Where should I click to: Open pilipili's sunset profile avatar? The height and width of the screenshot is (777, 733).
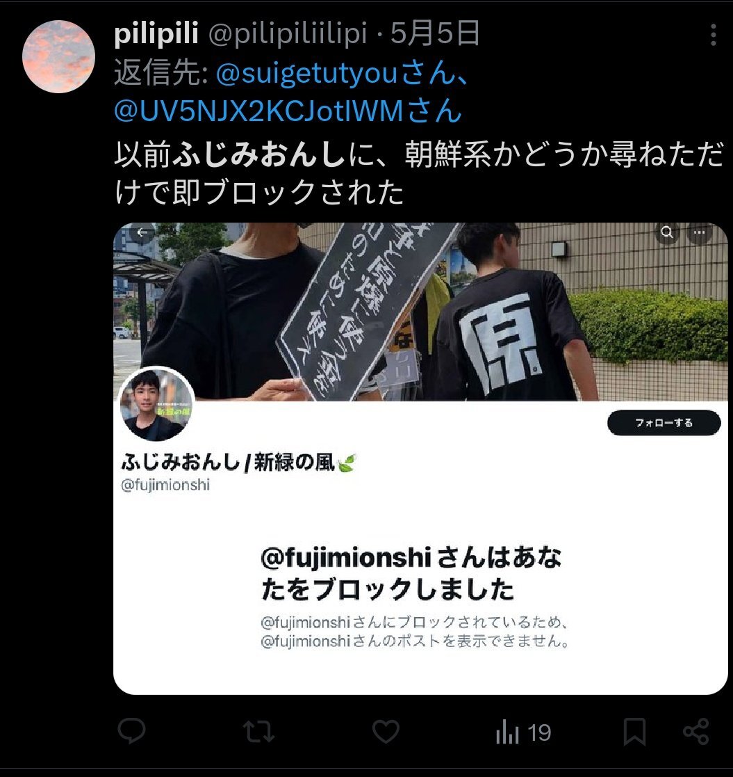click(x=58, y=56)
